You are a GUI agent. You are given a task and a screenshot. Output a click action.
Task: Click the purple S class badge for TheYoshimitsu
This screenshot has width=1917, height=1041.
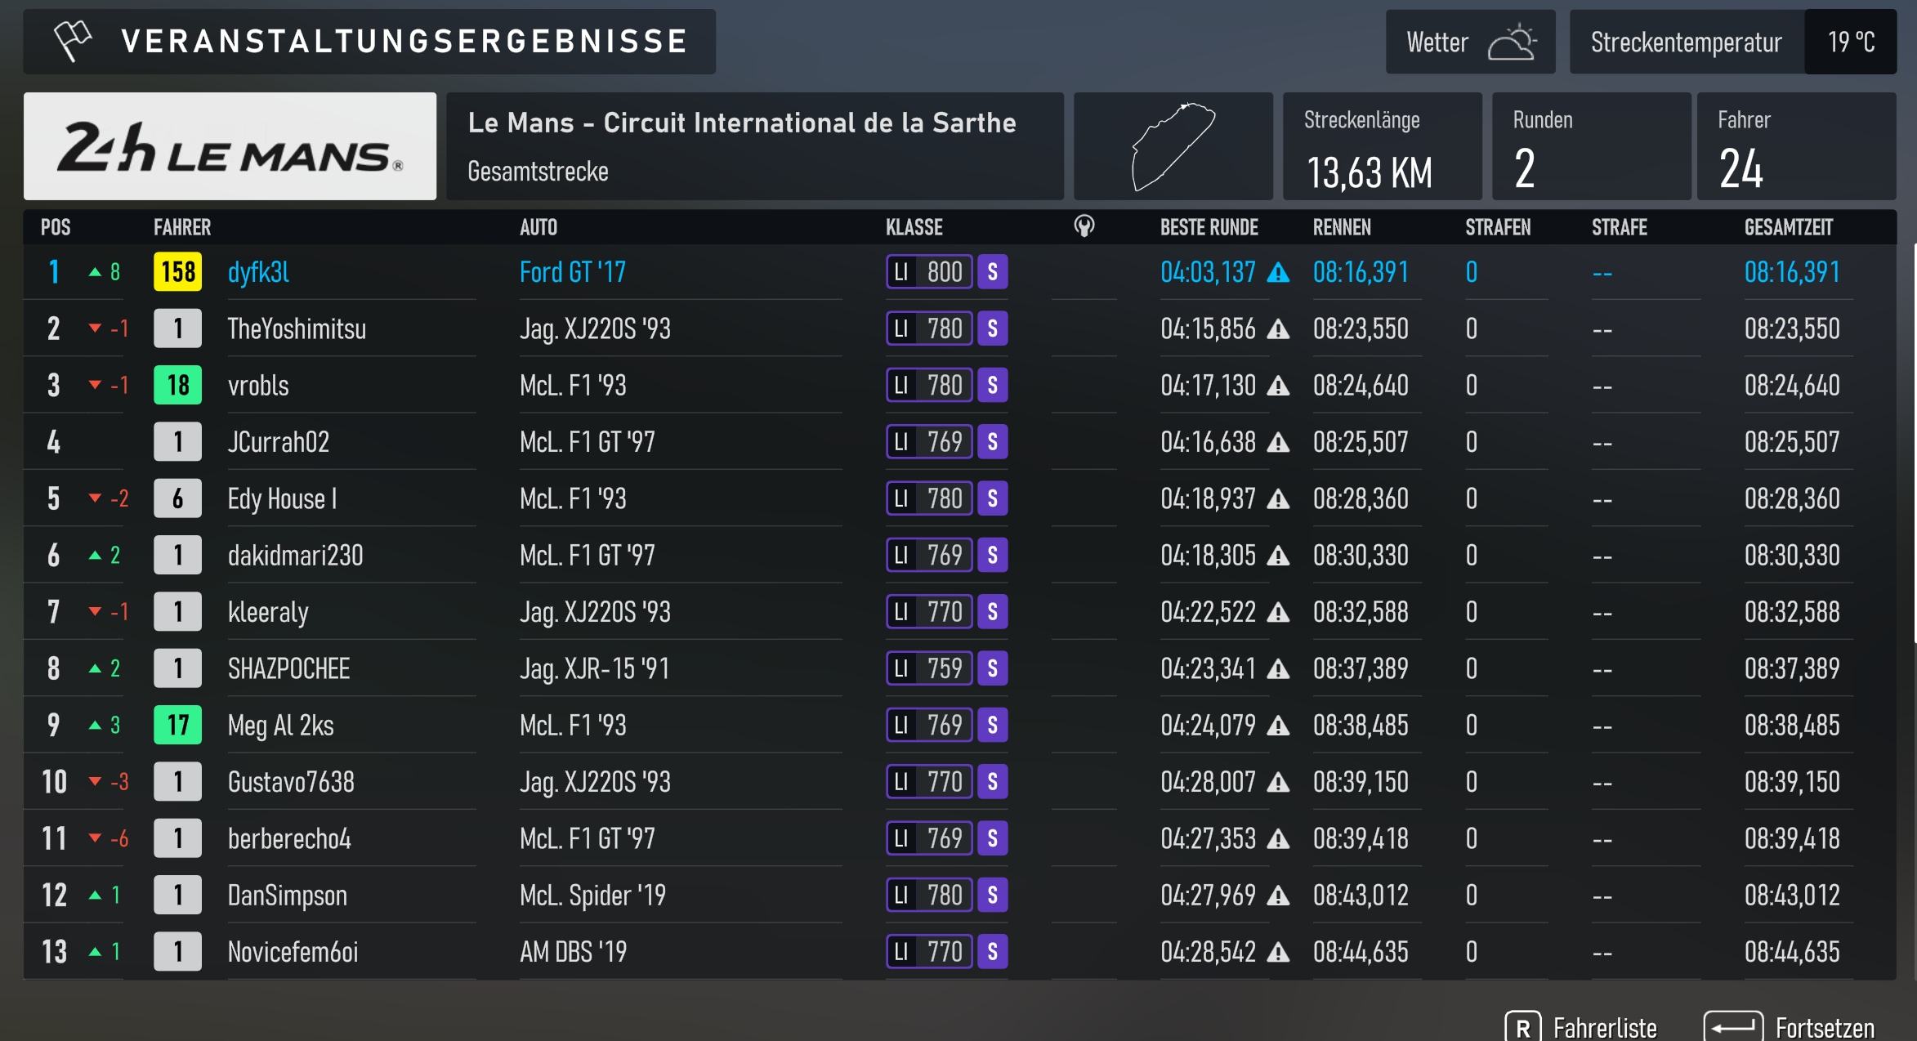[992, 328]
